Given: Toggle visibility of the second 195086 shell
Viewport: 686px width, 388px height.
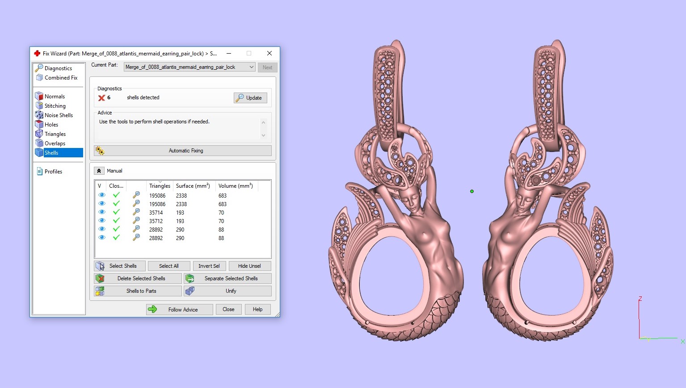Looking at the screenshot, I should [x=102, y=204].
